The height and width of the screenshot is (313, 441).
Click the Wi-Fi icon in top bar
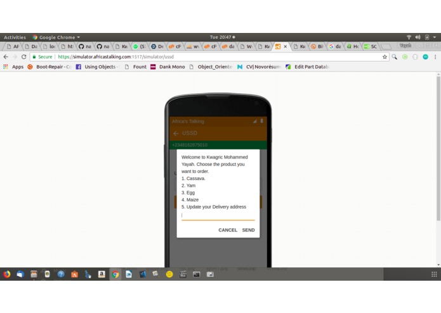coord(409,37)
